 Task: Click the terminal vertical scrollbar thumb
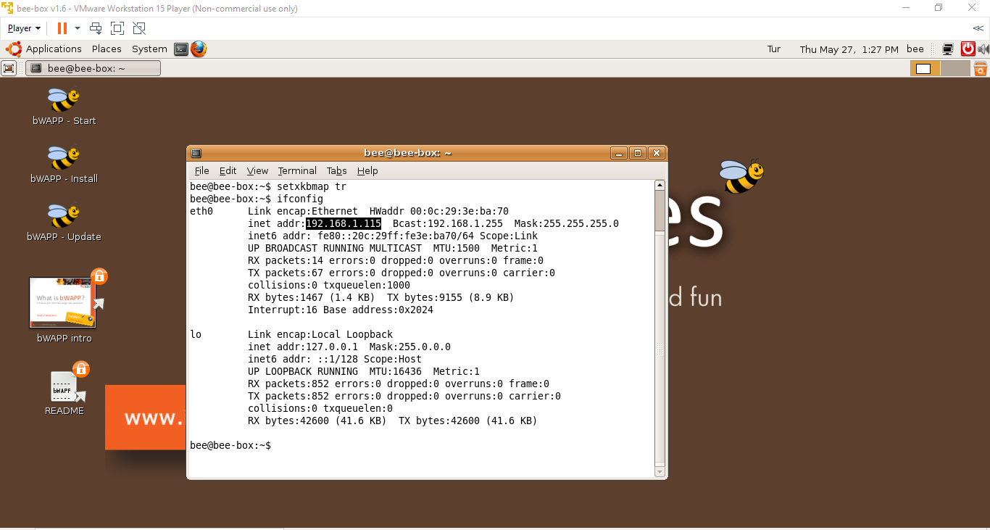[x=660, y=211]
